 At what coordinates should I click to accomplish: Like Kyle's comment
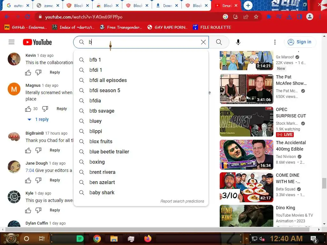28,211
